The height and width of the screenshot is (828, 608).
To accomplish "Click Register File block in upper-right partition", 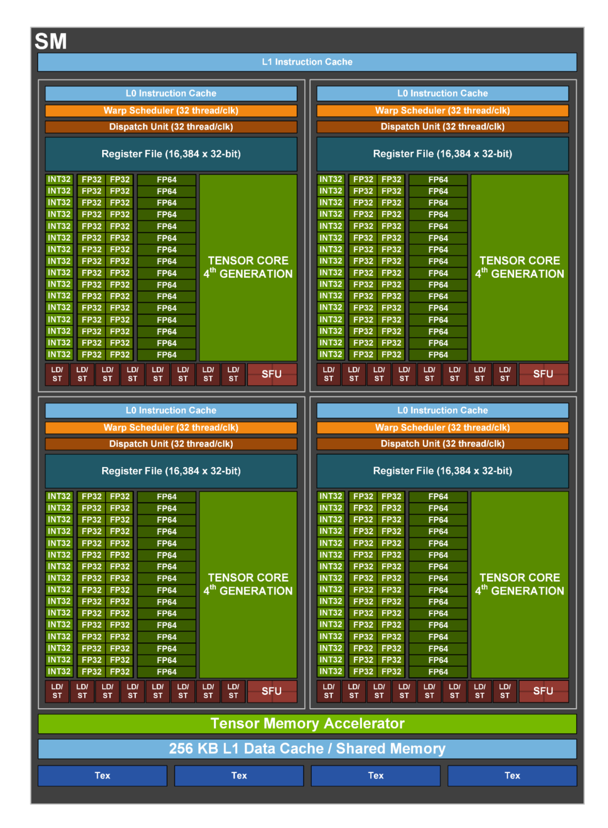I will click(x=442, y=154).
